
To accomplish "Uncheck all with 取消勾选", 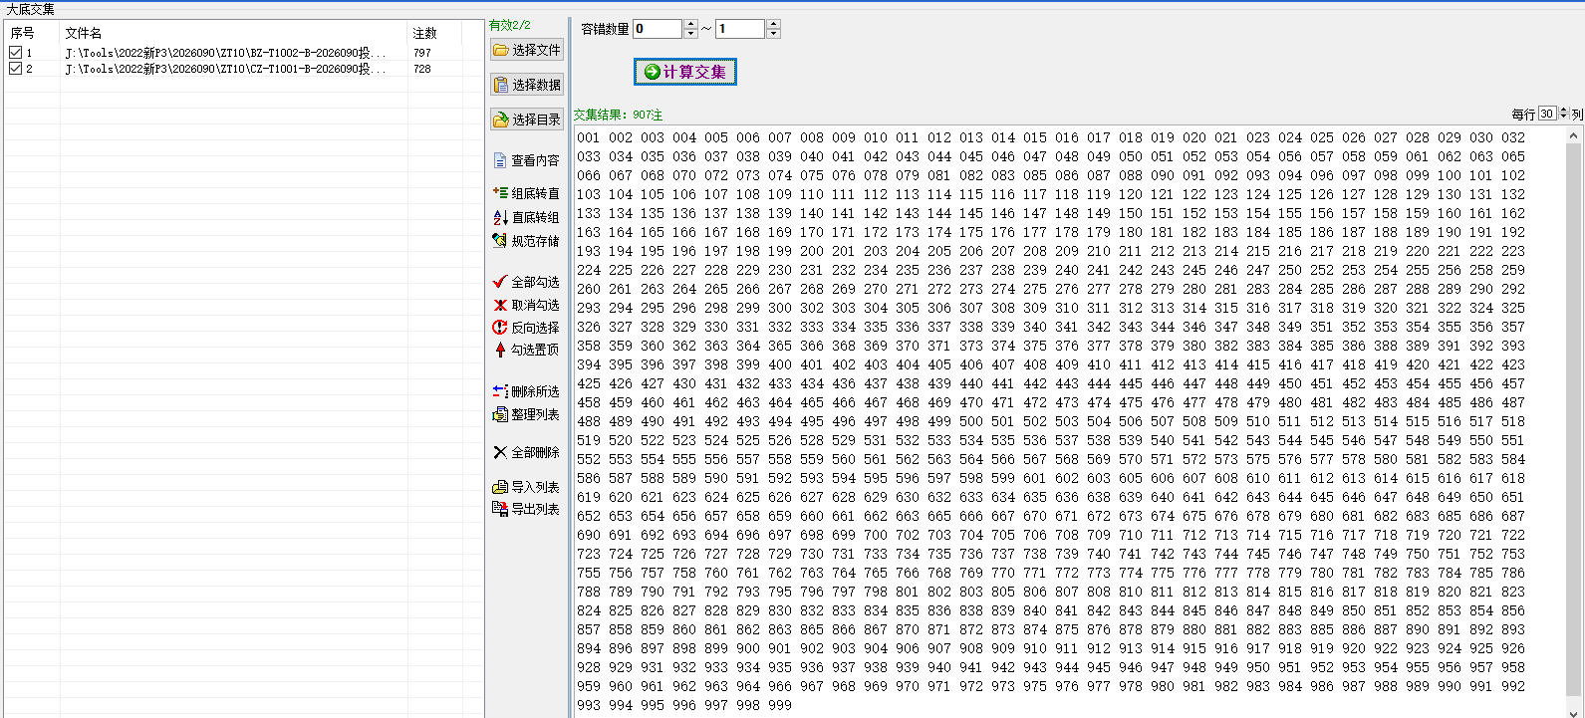I will click(527, 305).
